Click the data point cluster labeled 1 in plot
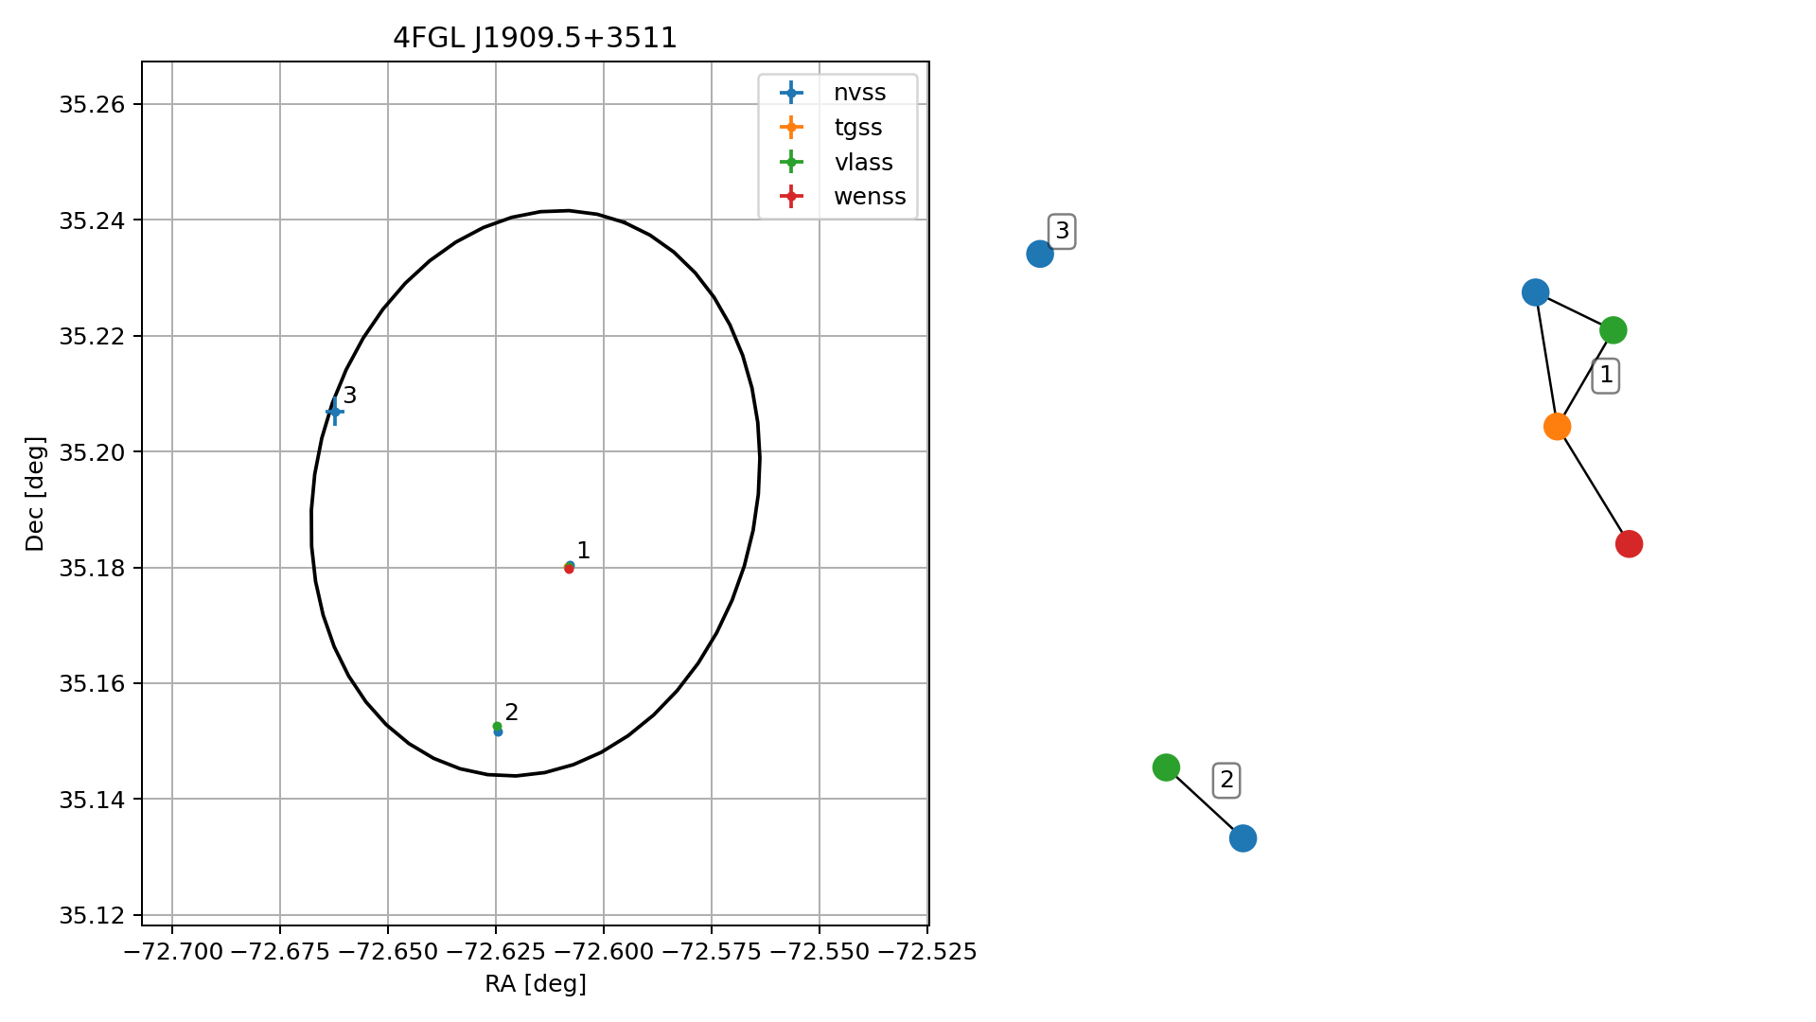The width and height of the screenshot is (1816, 1022). pos(569,568)
